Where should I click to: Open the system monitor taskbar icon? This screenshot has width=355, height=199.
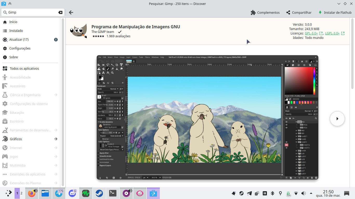[x=86, y=193]
